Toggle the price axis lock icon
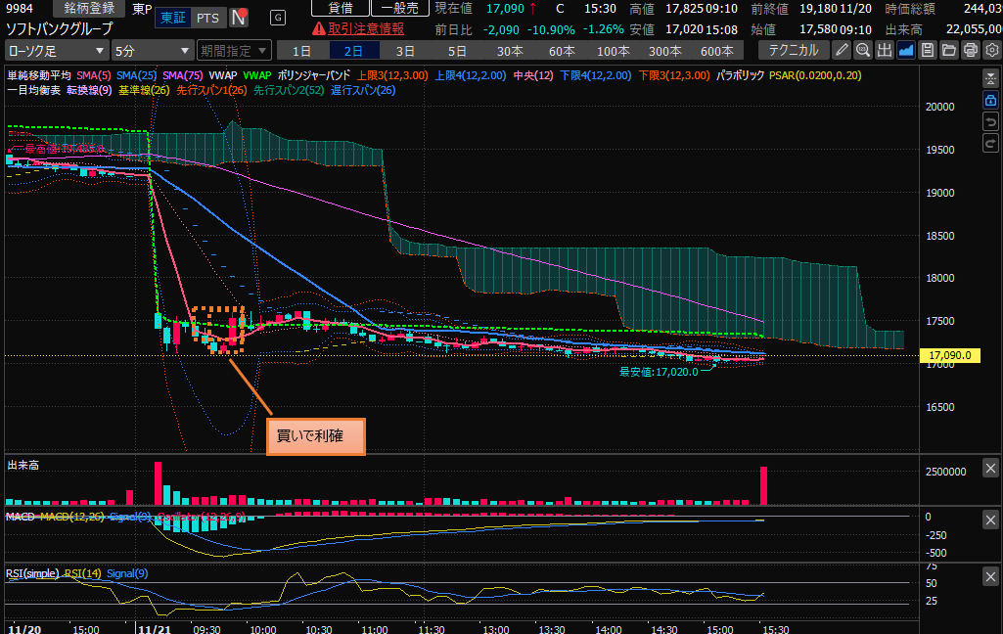This screenshot has height=634, width=1003. click(x=990, y=100)
